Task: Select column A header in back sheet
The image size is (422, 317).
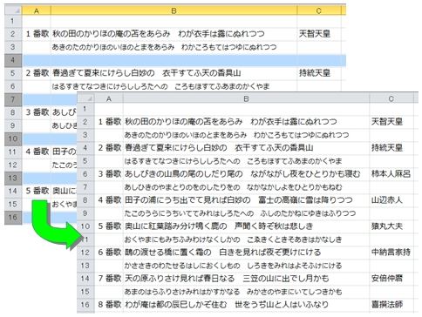Action: click(x=37, y=10)
